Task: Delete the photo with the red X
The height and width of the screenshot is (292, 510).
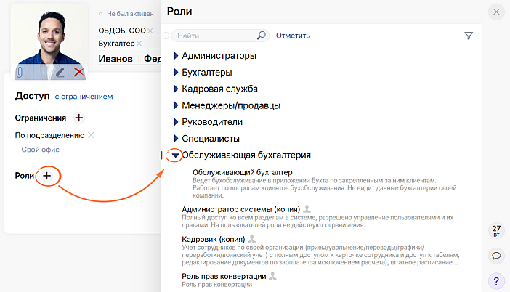Action: pyautogui.click(x=78, y=72)
